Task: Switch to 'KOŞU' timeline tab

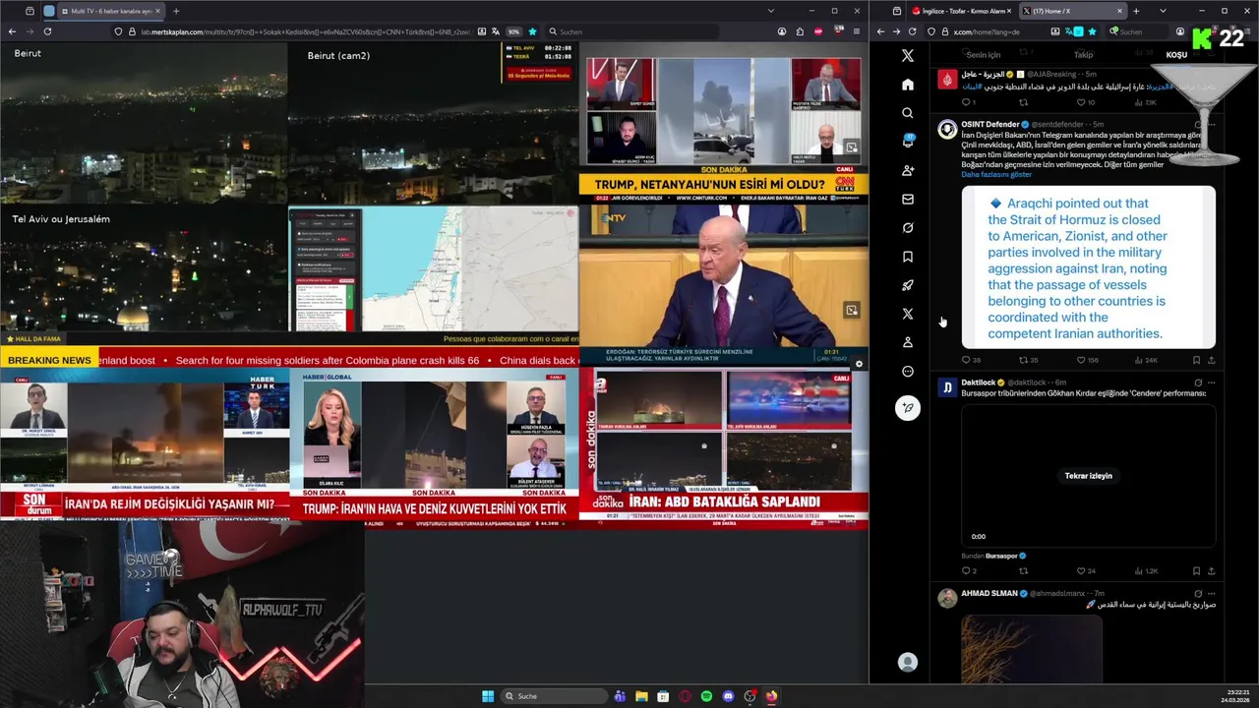Action: pos(1176,55)
